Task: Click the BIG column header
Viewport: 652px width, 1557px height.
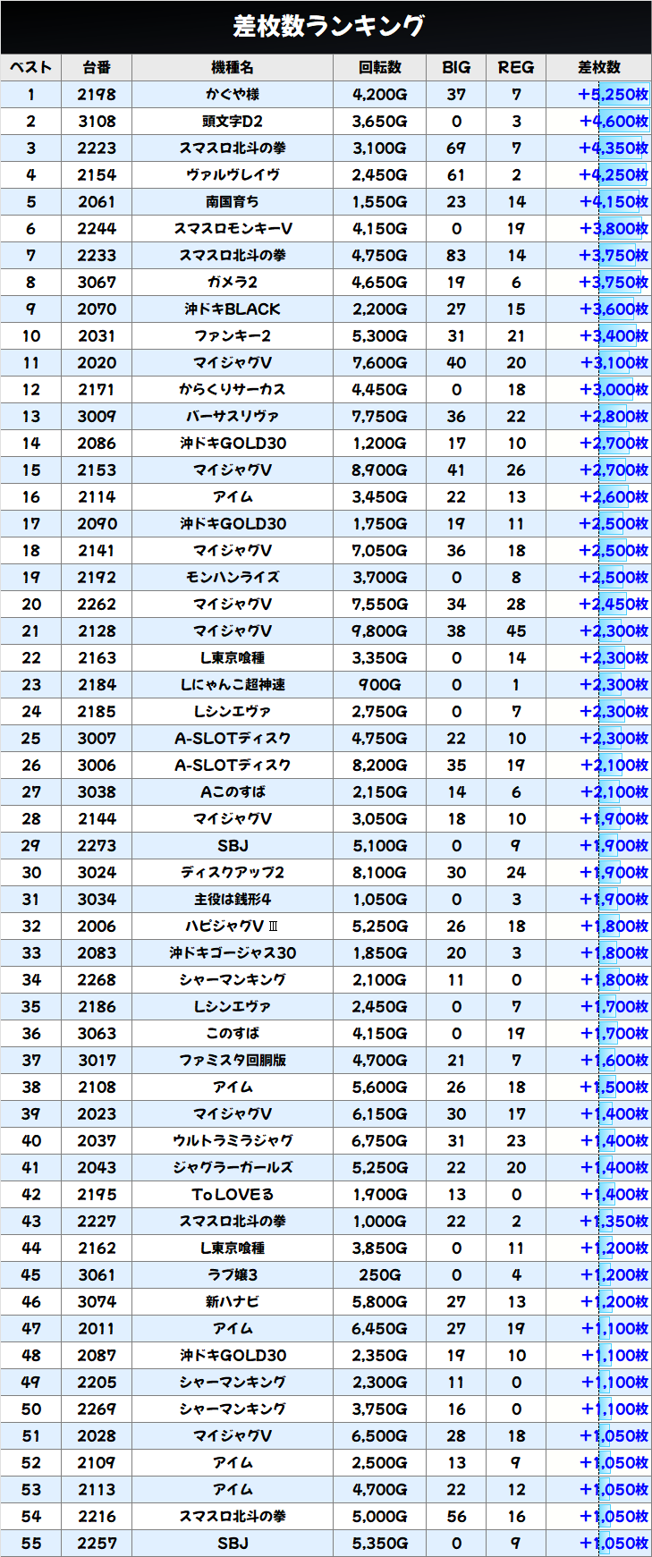Action: [x=456, y=67]
